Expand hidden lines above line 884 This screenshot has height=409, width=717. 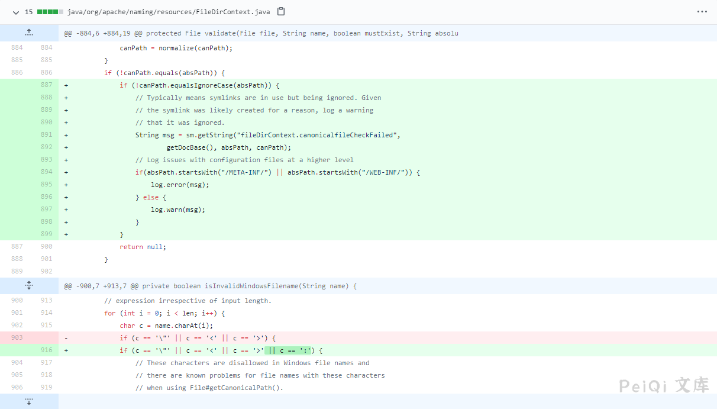coord(29,33)
